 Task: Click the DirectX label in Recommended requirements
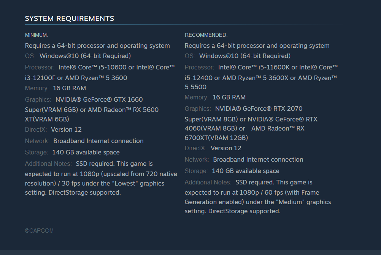[x=196, y=148]
